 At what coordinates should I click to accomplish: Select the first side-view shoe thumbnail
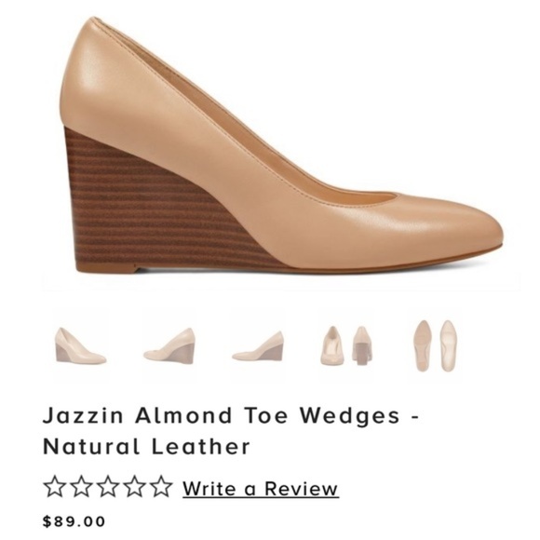point(81,345)
